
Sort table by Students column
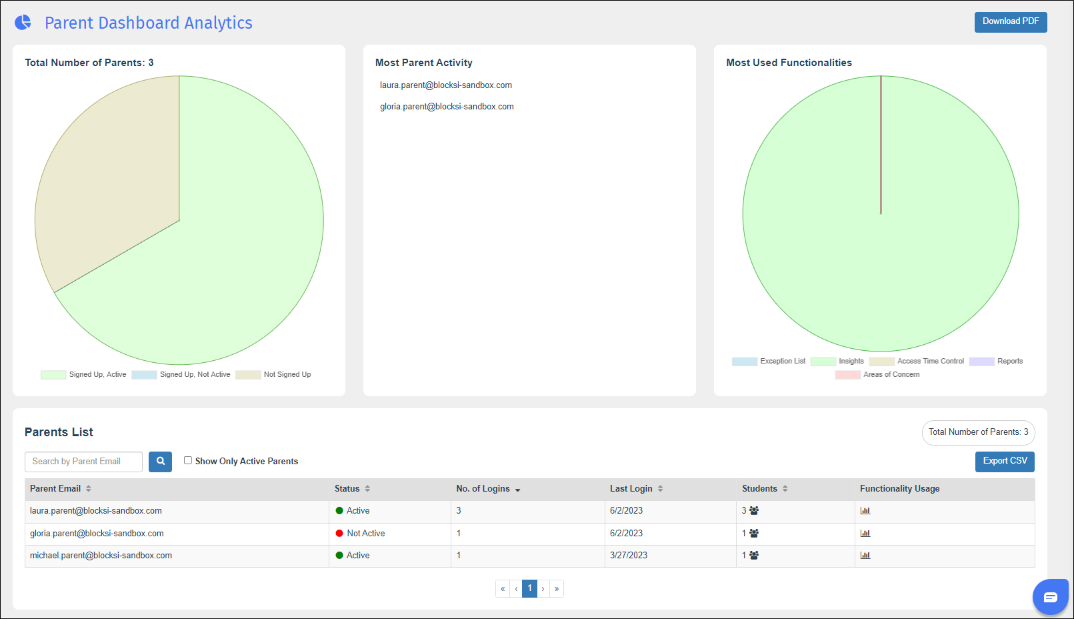(785, 489)
